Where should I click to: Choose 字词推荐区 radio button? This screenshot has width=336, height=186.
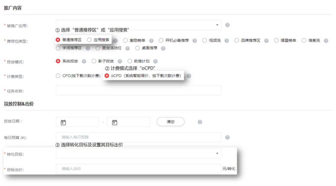(x=58, y=48)
